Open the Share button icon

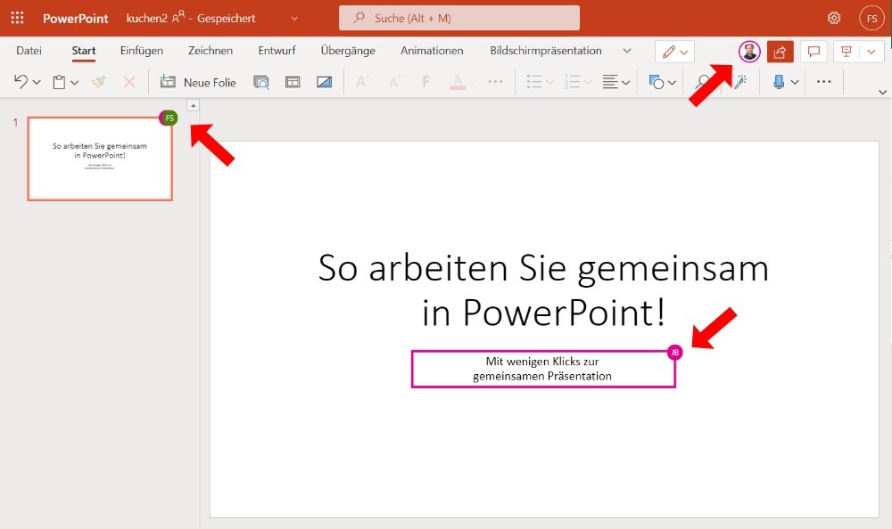[x=780, y=52]
